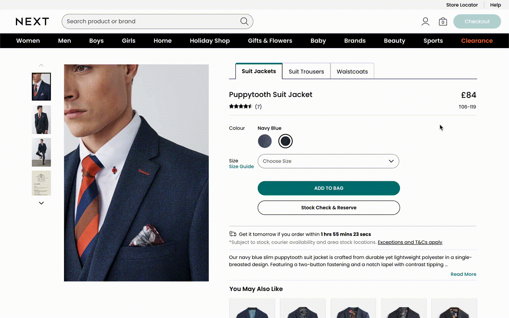Click the NEXT logo
The image size is (509, 318).
coord(32,21)
